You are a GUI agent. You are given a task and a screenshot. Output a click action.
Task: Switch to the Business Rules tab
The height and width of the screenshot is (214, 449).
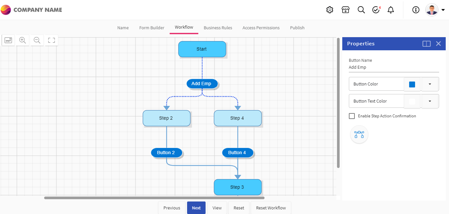pyautogui.click(x=218, y=28)
